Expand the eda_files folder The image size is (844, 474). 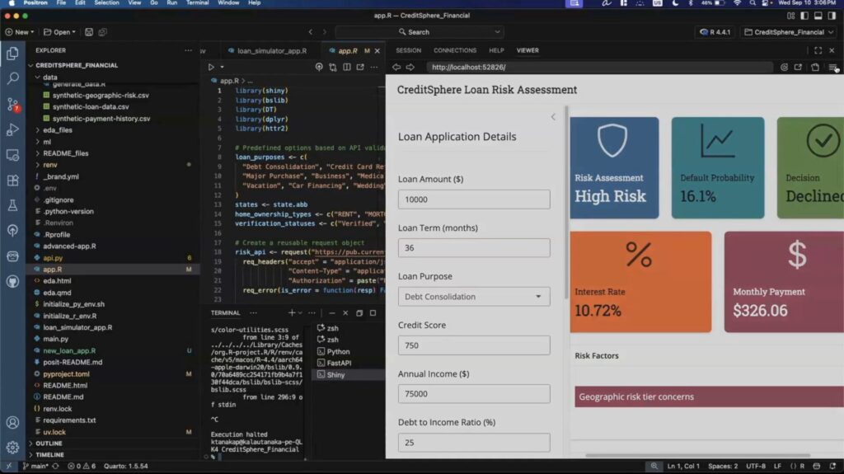pyautogui.click(x=57, y=129)
